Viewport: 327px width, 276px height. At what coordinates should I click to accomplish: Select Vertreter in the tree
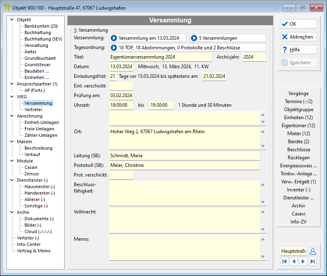[x=33, y=110]
